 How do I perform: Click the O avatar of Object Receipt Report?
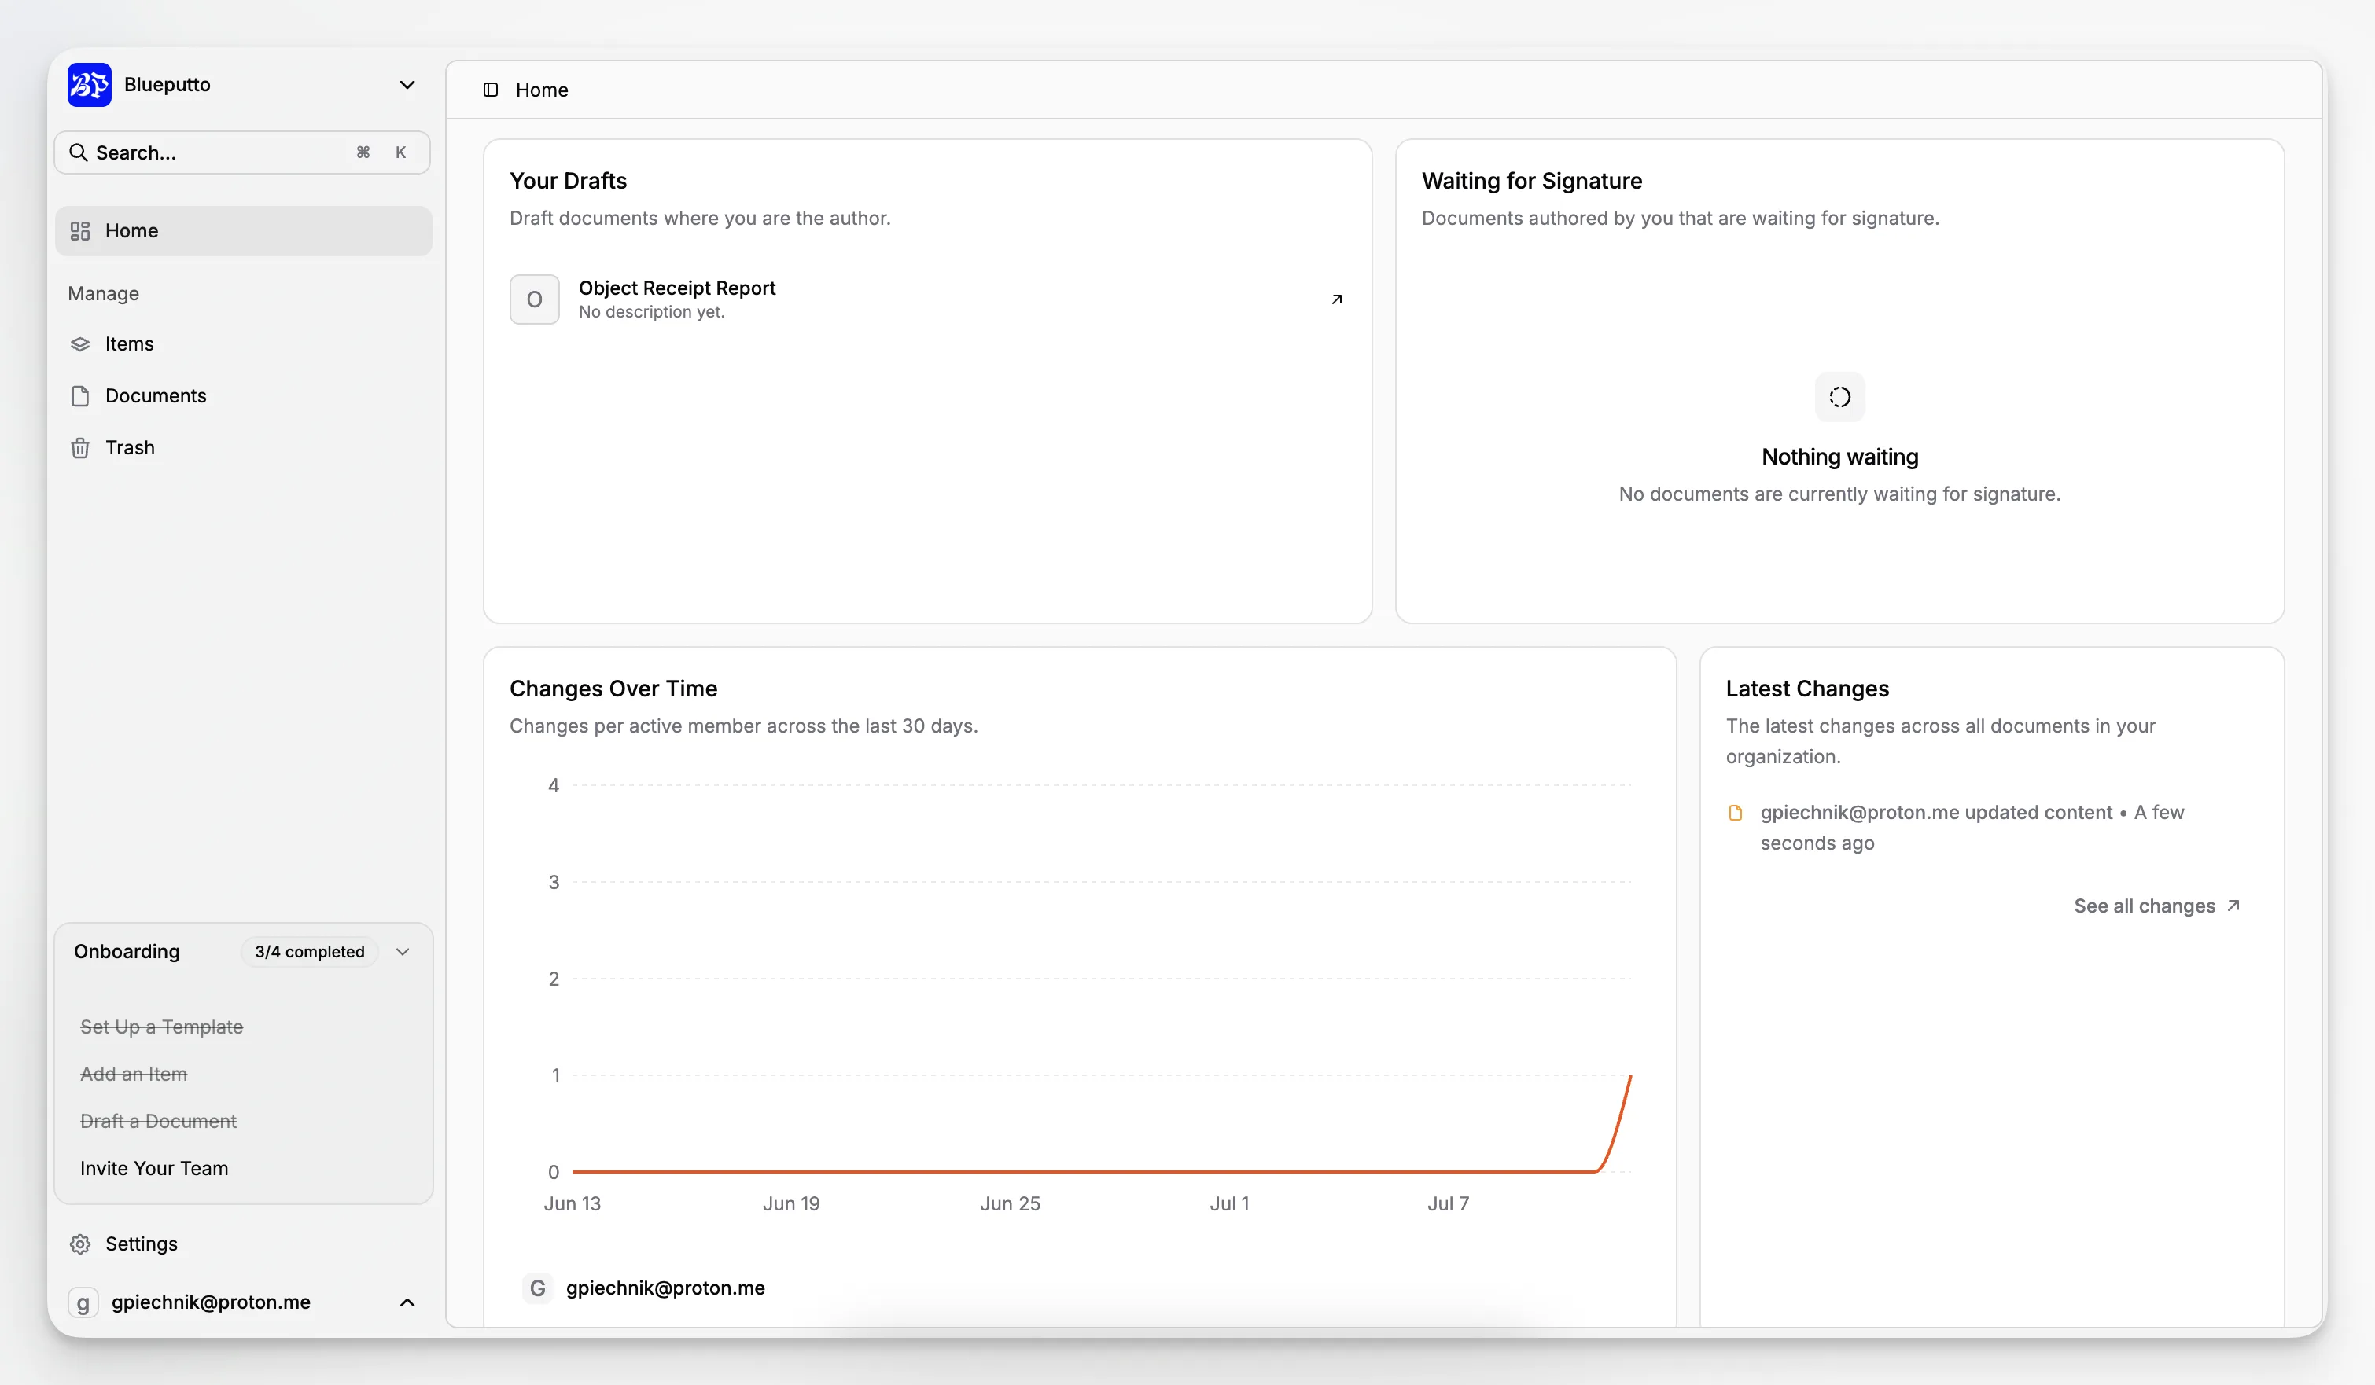tap(535, 299)
